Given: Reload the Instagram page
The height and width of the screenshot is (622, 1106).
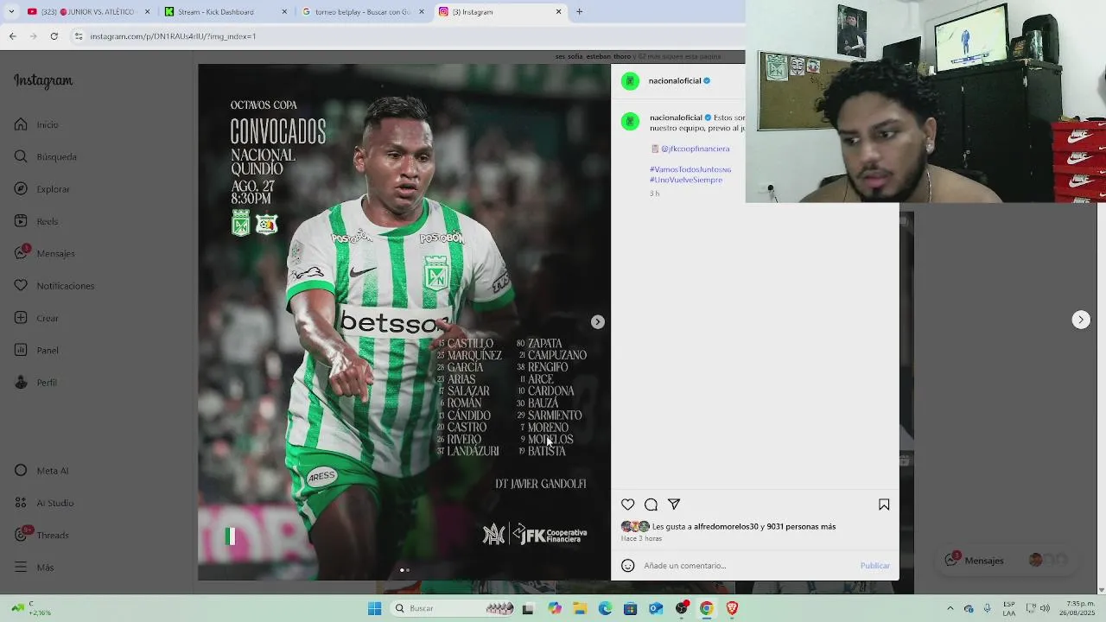Looking at the screenshot, I should (54, 36).
